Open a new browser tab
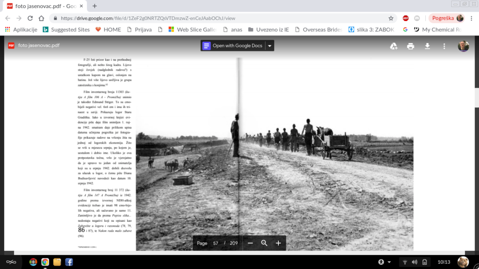 click(94, 6)
